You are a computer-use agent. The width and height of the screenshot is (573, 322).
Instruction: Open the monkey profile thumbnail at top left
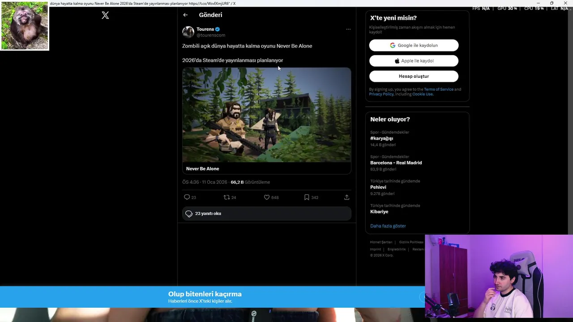point(25,25)
